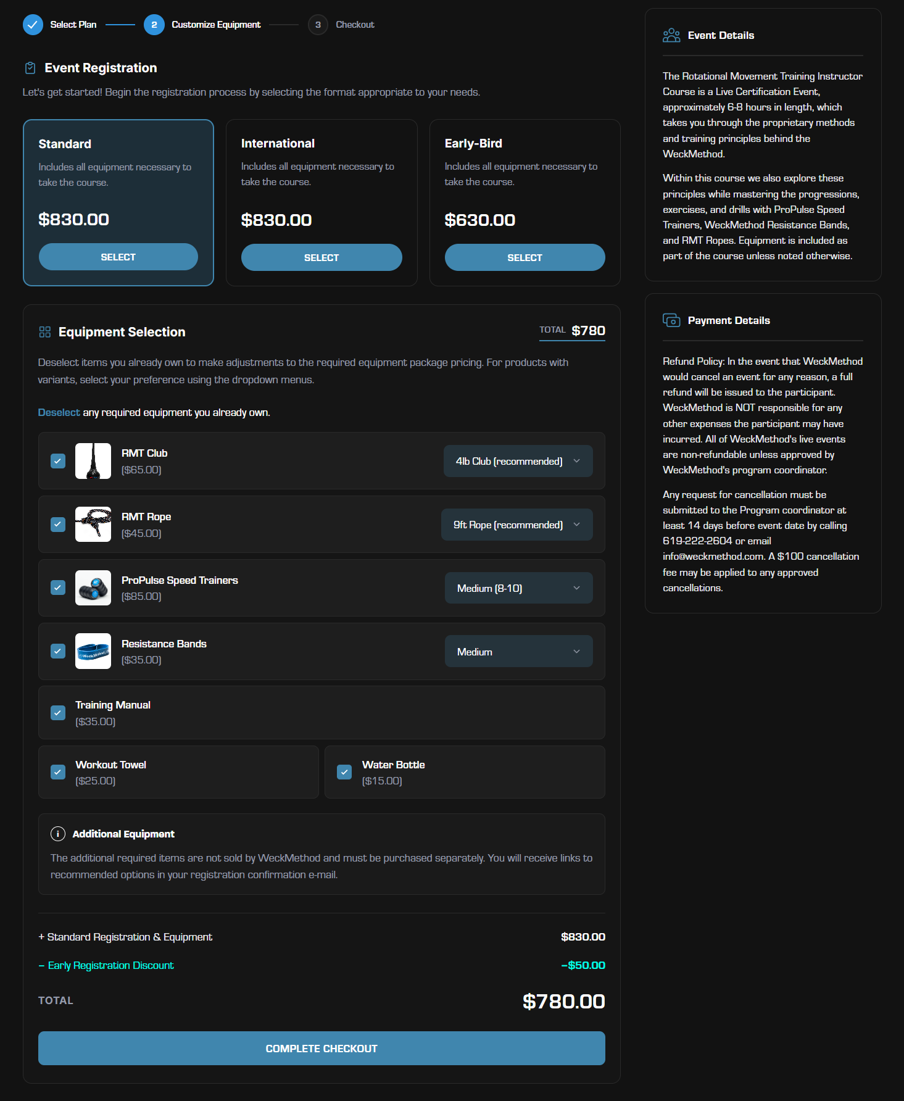Uncheck the RMT Rope checkbox

point(58,525)
